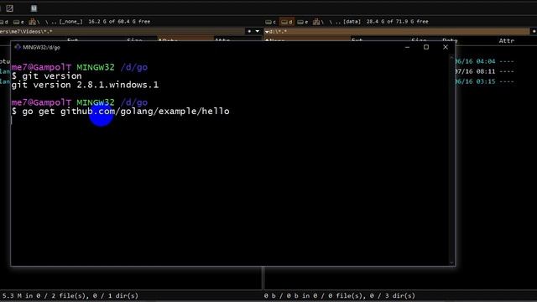
Task: Minimize the MINGW32 terminal window
Action: click(407, 47)
